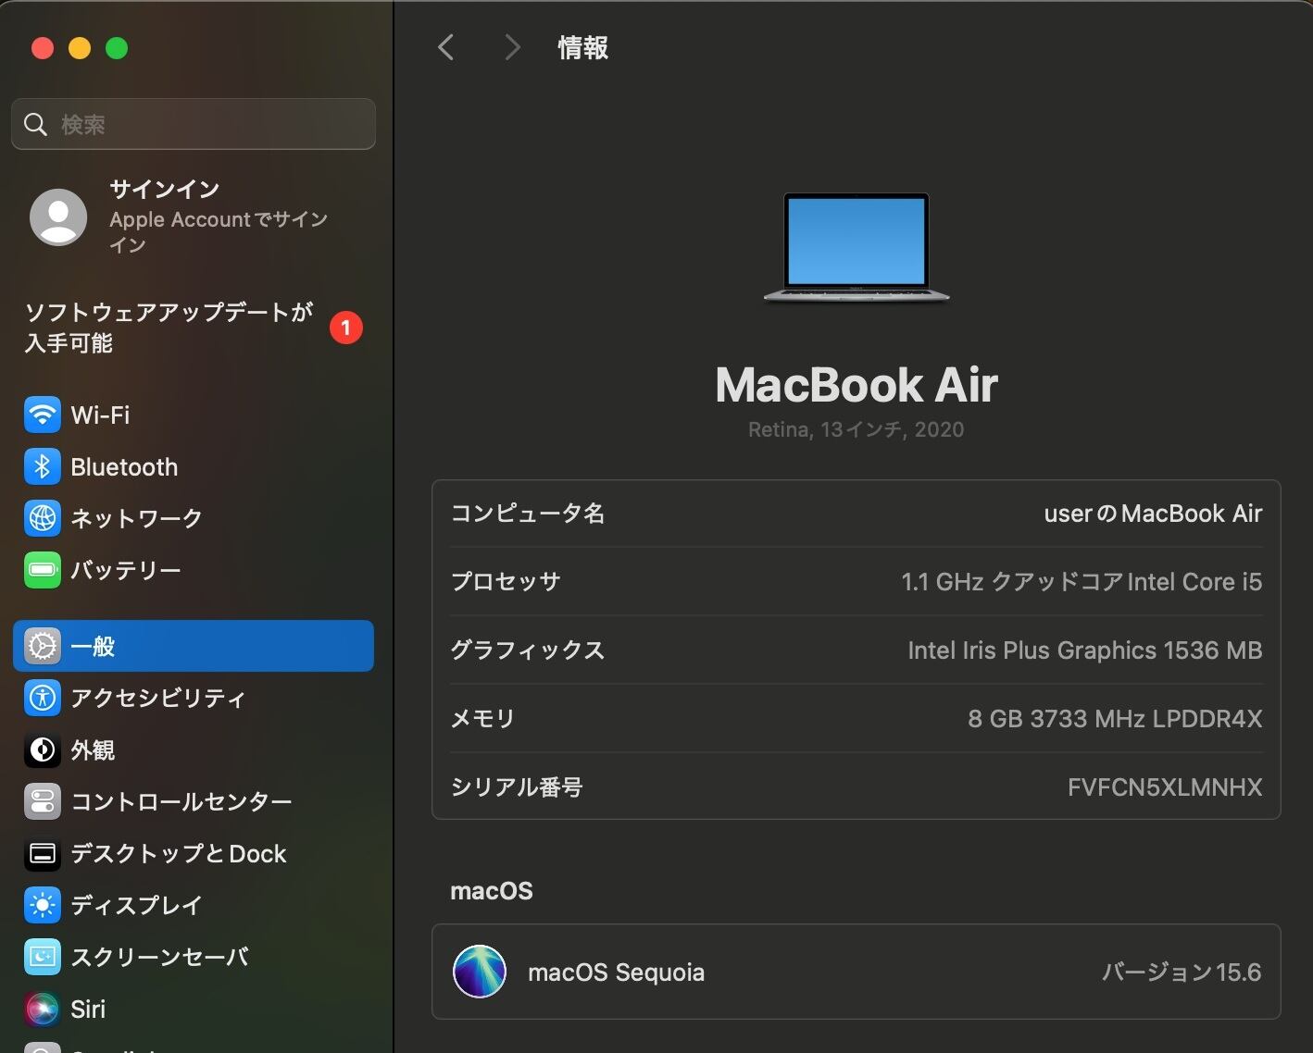1313x1053 pixels.
Task: Click the メモリ label
Action: coord(482,719)
